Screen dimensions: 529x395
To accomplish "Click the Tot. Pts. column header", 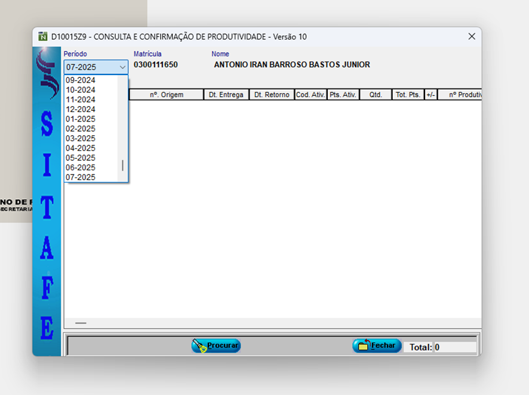I will click(x=408, y=95).
